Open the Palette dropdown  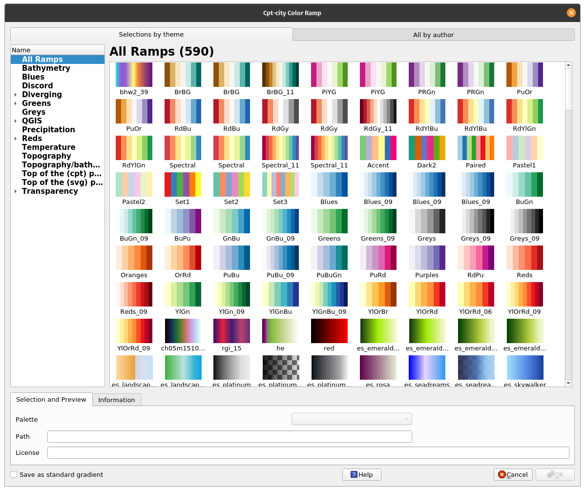coord(352,419)
